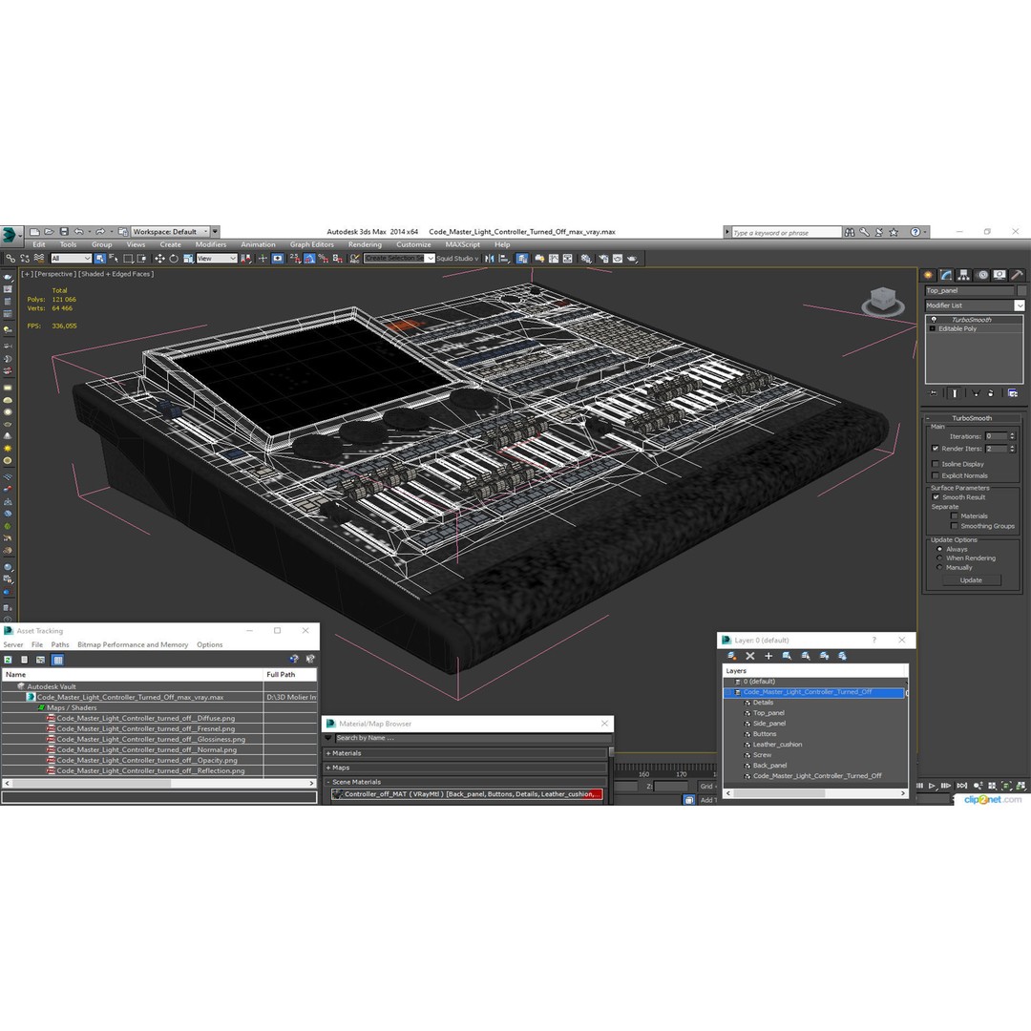Increment the Iterations spinner arrow
The width and height of the screenshot is (1031, 1031).
pos(1013,434)
